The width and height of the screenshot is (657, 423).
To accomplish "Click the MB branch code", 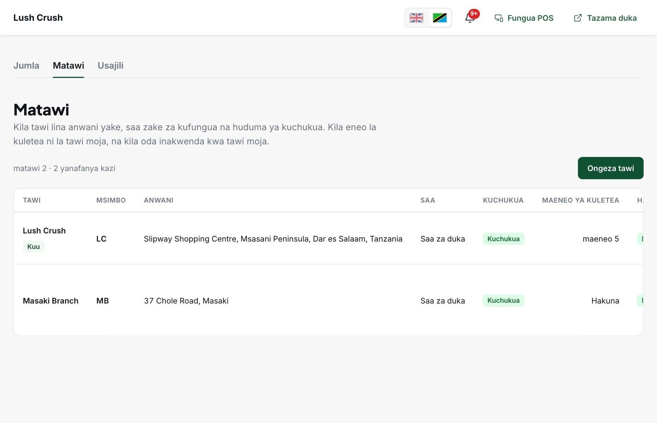I will pos(102,301).
